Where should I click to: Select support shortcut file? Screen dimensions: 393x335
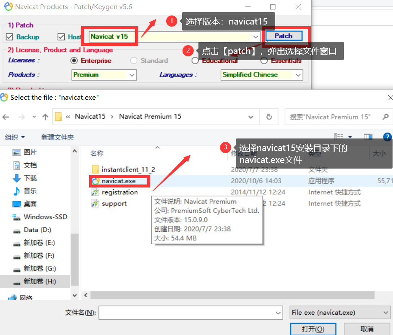click(x=109, y=203)
